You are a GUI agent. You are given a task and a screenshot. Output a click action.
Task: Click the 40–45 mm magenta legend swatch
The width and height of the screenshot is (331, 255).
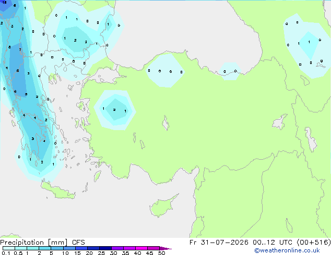click(141, 248)
